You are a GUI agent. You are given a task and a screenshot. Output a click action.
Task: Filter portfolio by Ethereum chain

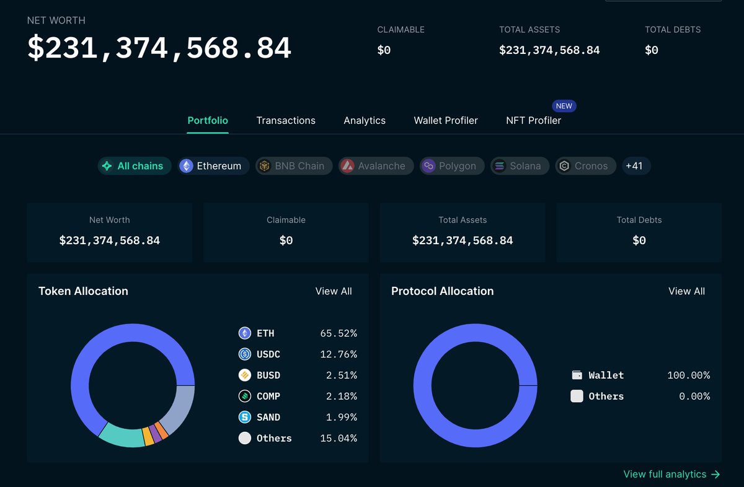214,166
